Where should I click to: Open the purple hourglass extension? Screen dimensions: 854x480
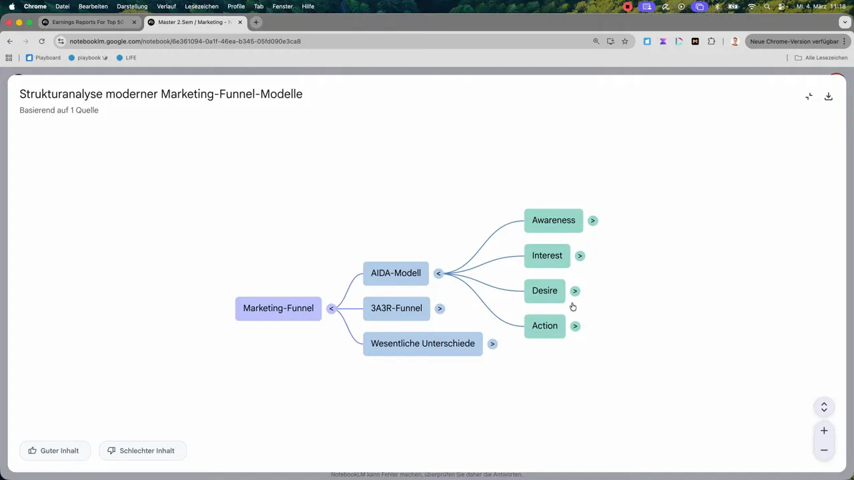(663, 41)
